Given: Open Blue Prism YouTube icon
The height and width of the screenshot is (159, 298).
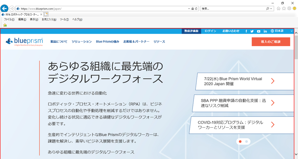Looking at the screenshot, I should coord(259,31).
